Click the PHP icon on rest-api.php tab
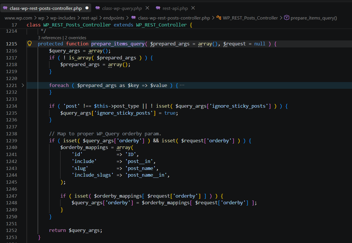 point(158,8)
